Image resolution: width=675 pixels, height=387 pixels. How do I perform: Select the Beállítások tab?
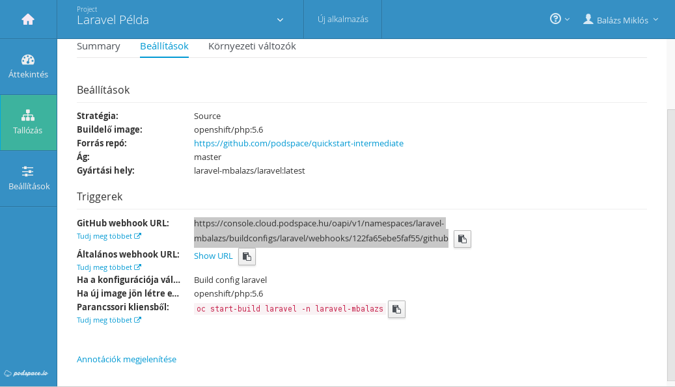(164, 46)
